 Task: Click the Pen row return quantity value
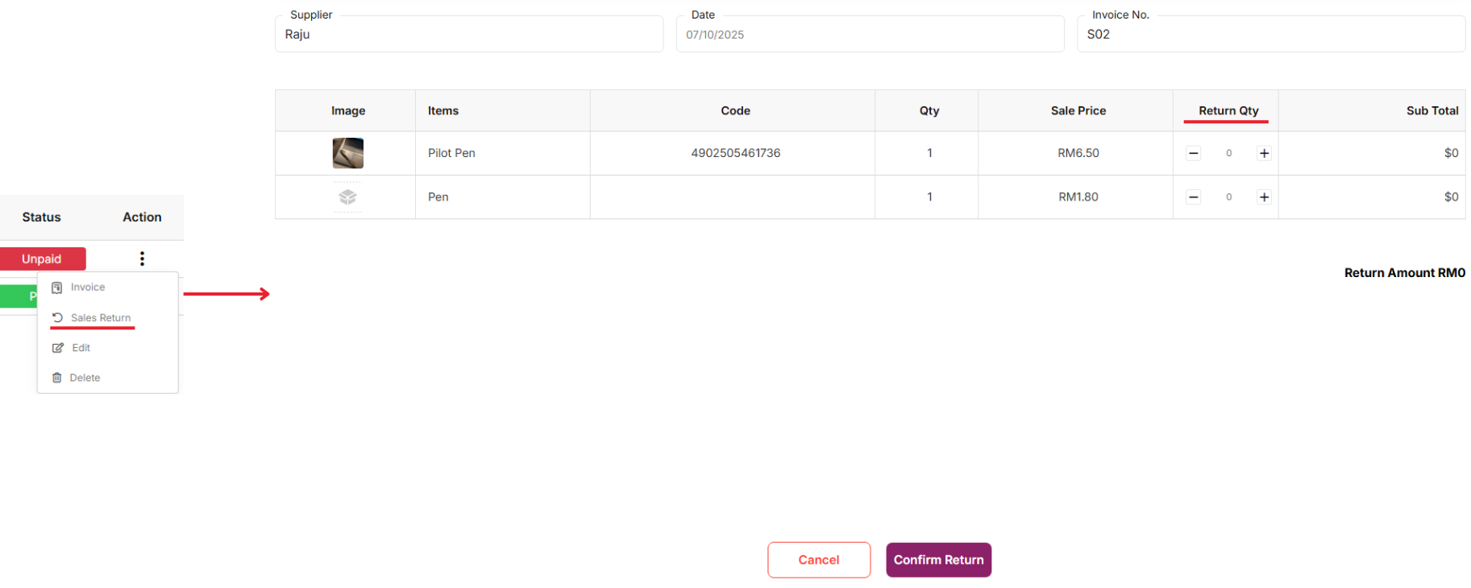(1228, 197)
